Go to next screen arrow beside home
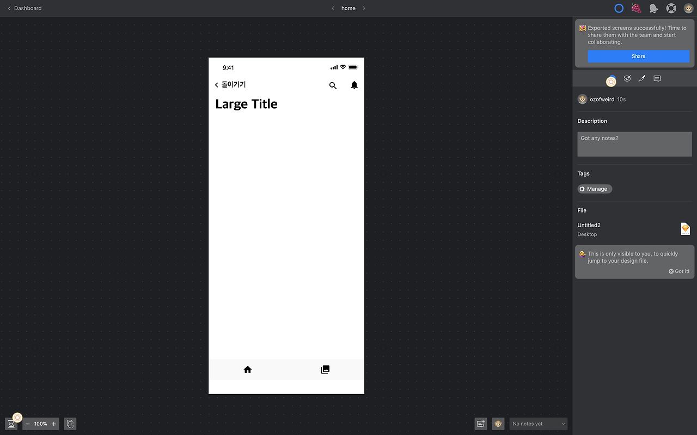Image resolution: width=697 pixels, height=435 pixels. point(364,8)
